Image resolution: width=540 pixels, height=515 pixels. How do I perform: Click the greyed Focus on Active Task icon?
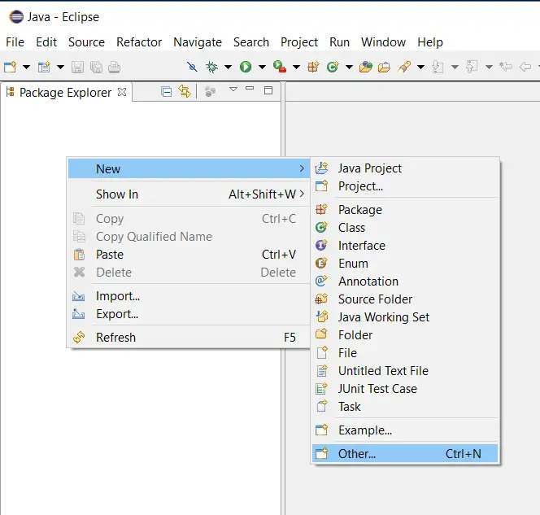click(x=210, y=91)
